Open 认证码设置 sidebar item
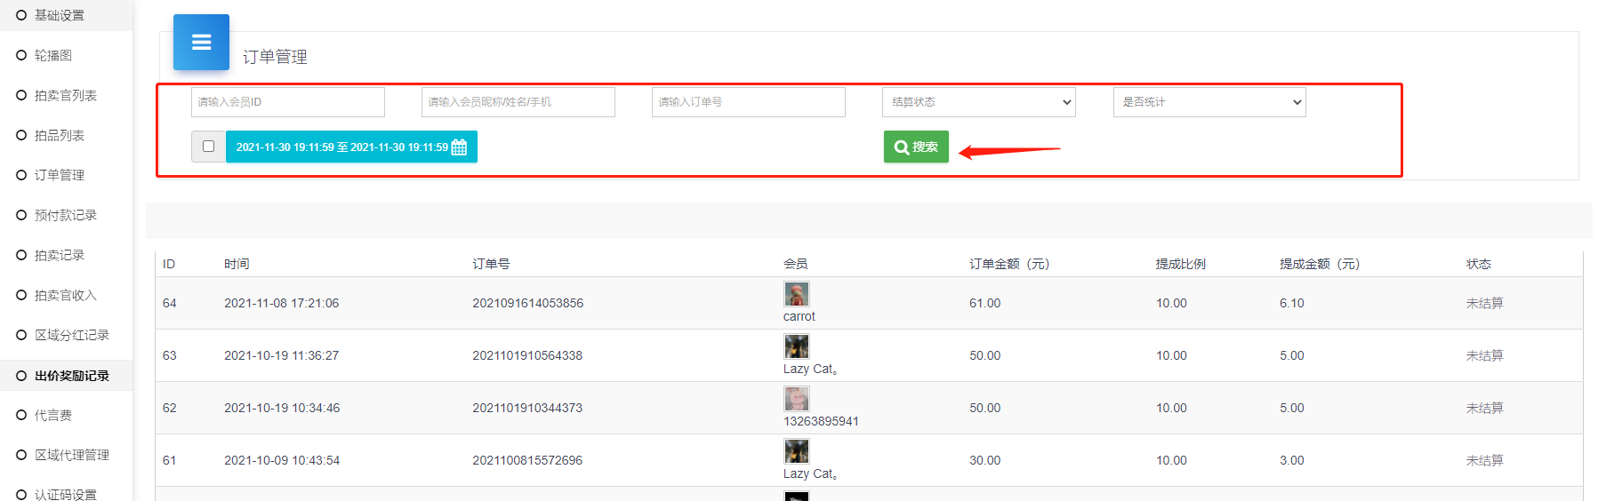The image size is (1598, 501). (66, 495)
